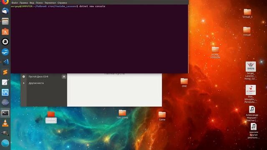Click the disc icon beside Пустой Диск CD-R
267x150 pixels.
pyautogui.click(x=24, y=77)
